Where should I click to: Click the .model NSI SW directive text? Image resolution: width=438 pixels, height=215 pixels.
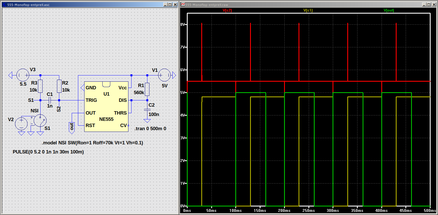(92, 143)
